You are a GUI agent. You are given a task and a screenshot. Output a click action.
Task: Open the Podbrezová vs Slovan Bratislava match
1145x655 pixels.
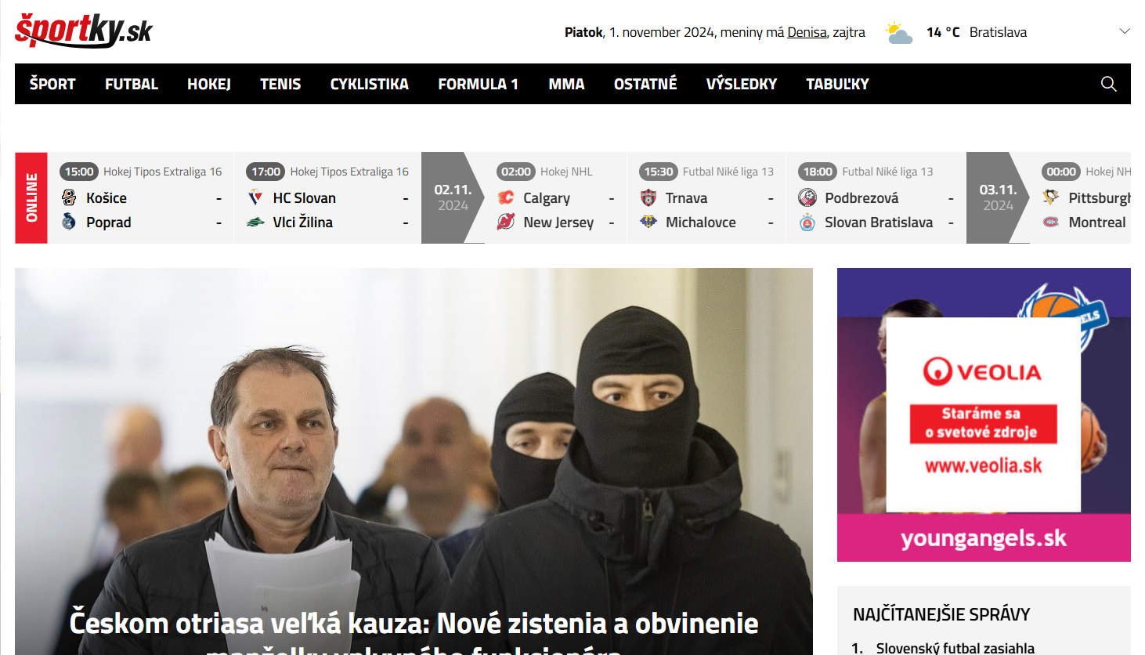(x=877, y=210)
